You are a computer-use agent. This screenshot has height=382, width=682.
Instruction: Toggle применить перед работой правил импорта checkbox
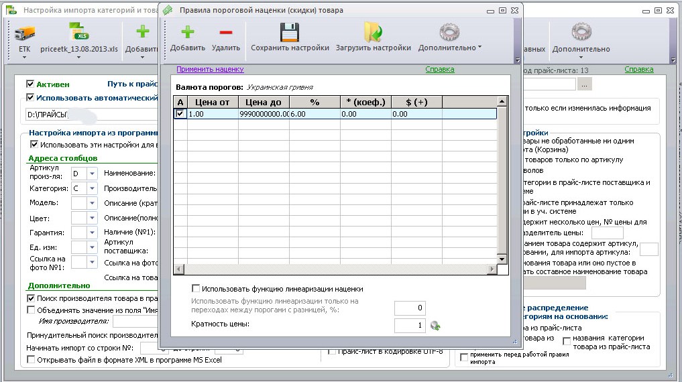(464, 358)
